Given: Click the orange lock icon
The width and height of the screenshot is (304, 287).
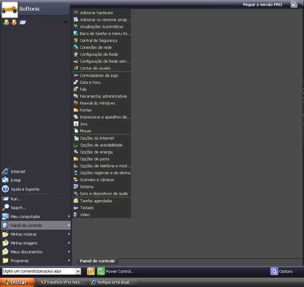Looking at the screenshot, I should tap(91, 271).
